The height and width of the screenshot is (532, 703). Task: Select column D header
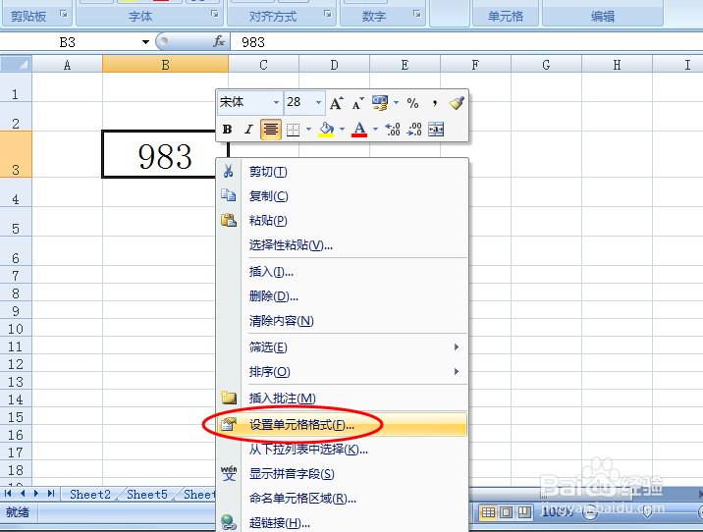click(334, 65)
